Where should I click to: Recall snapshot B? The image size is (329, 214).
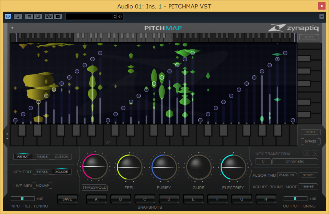121,199
